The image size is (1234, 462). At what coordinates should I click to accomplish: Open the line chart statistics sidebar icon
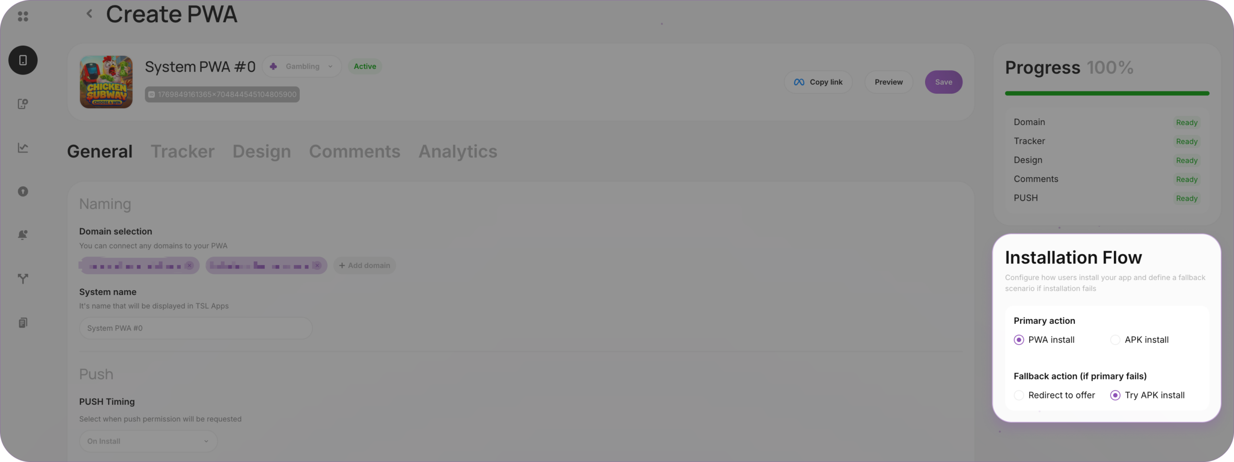(23, 148)
